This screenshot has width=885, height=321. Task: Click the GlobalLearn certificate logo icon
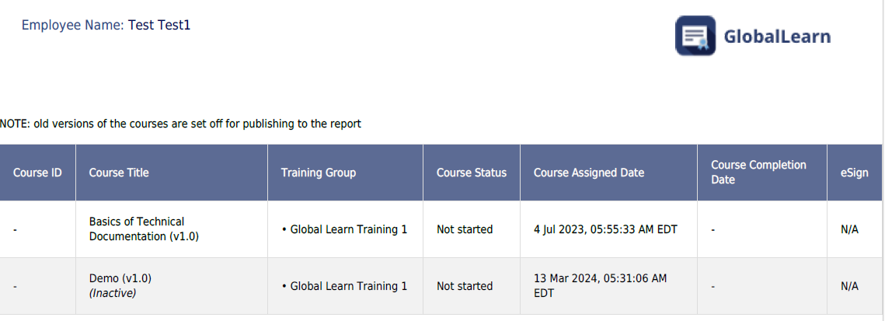695,36
